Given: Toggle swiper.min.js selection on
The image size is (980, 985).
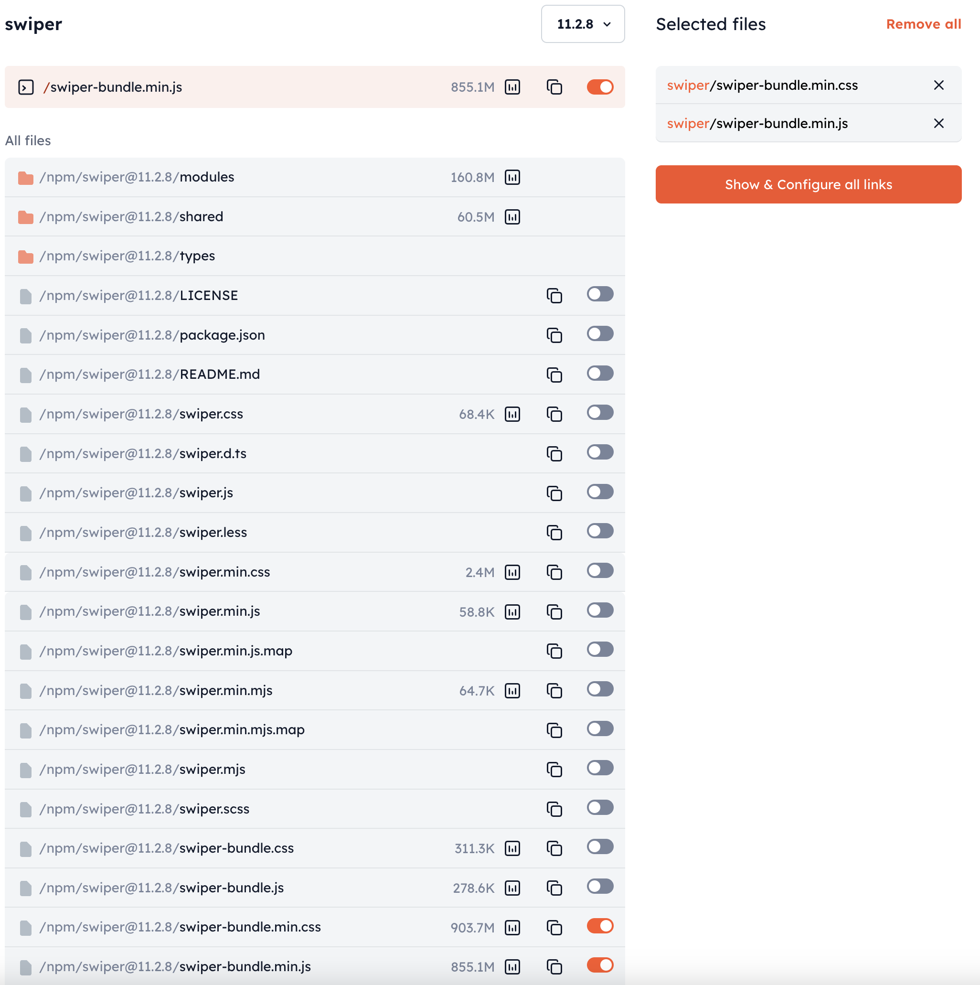Looking at the screenshot, I should [600, 610].
